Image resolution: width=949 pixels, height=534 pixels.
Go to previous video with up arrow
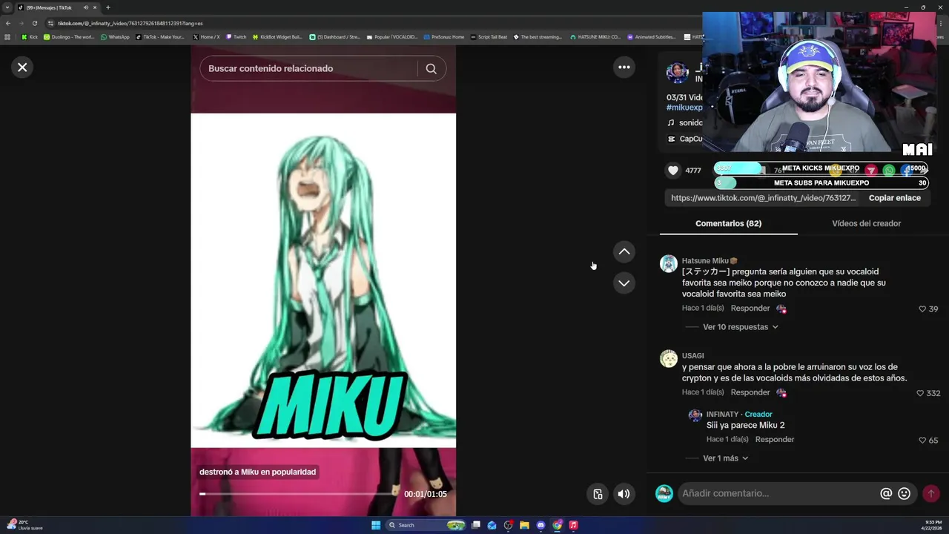click(624, 252)
